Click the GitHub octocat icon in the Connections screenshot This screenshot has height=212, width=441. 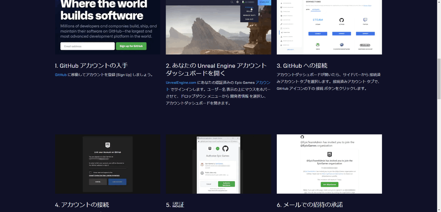tap(341, 20)
